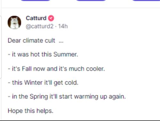The width and height of the screenshot is (160, 121).
Task: Click the left purple button at top
Action: click(35, 0)
